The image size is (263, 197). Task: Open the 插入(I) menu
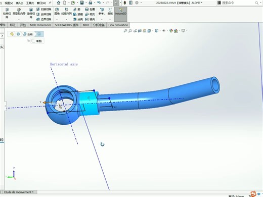pyautogui.click(x=20, y=3)
